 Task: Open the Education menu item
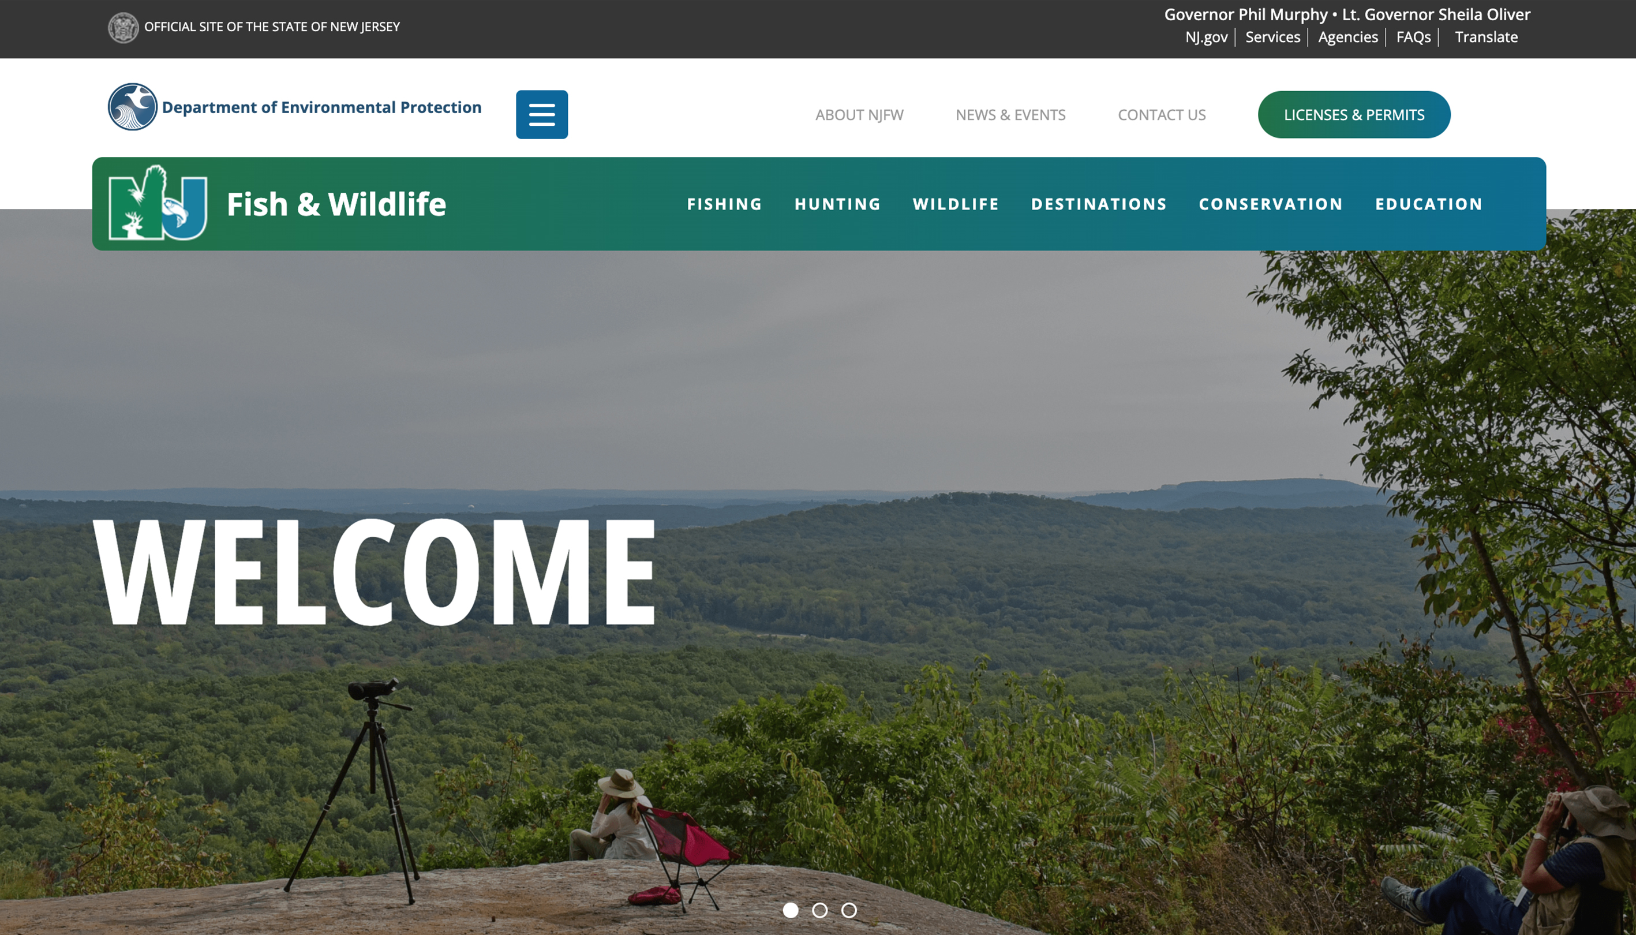click(1429, 204)
